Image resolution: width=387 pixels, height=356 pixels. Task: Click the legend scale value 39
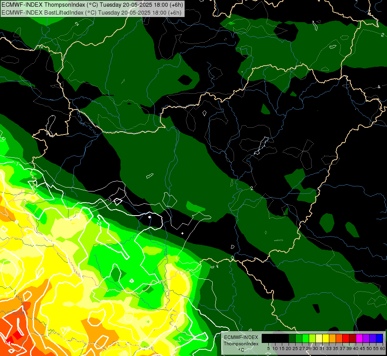pyautogui.click(x=349, y=348)
